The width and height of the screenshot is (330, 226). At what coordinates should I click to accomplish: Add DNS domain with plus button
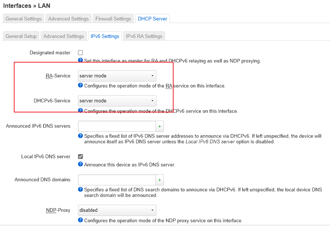coord(160,180)
